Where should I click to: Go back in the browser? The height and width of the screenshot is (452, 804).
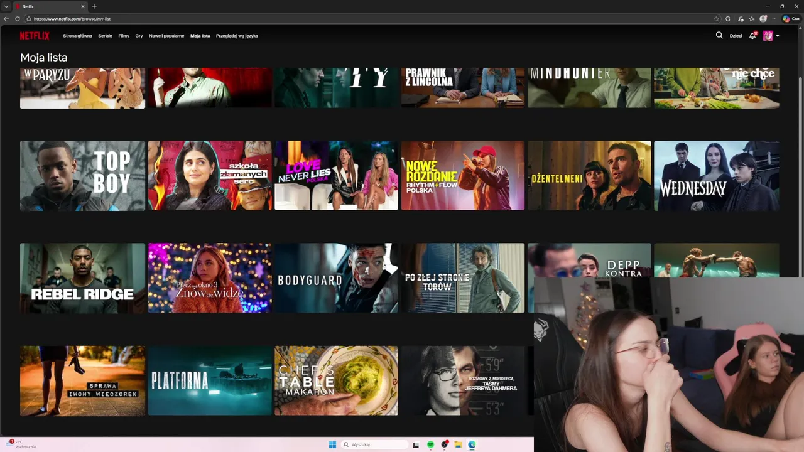click(6, 19)
